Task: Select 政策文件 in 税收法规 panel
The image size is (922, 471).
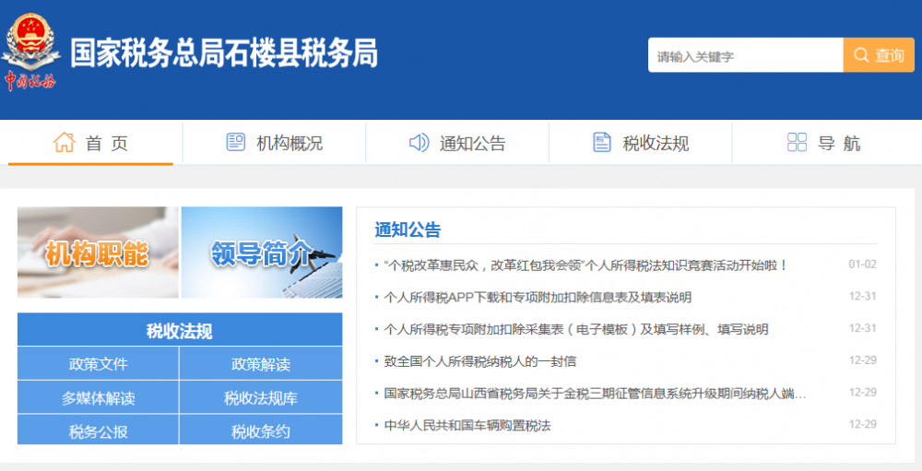Action: click(98, 364)
